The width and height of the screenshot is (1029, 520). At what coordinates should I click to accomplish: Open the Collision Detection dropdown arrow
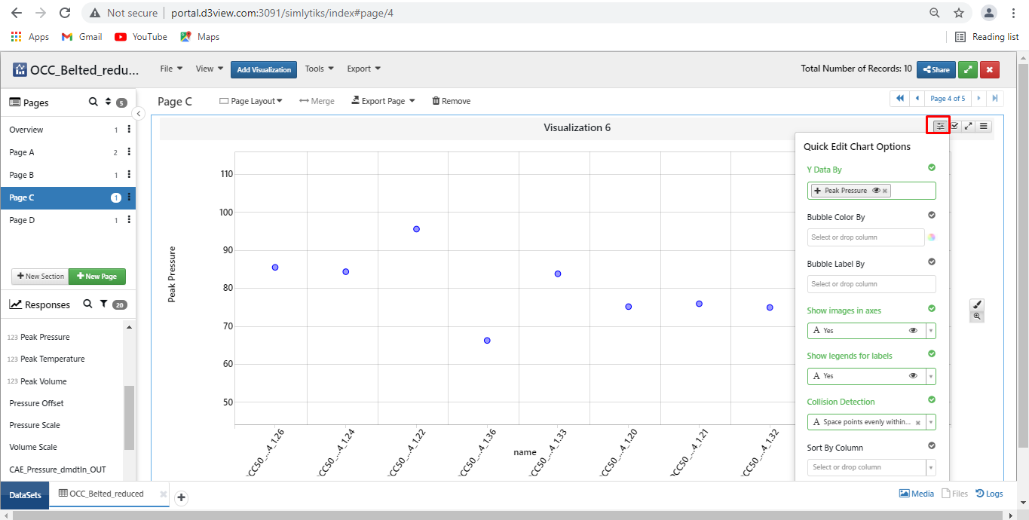[x=931, y=422]
